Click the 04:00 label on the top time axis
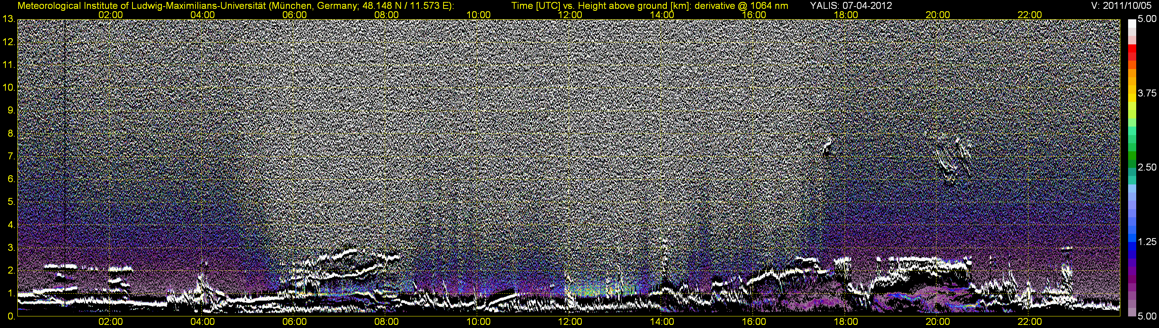The height and width of the screenshot is (328, 1159). pos(202,15)
